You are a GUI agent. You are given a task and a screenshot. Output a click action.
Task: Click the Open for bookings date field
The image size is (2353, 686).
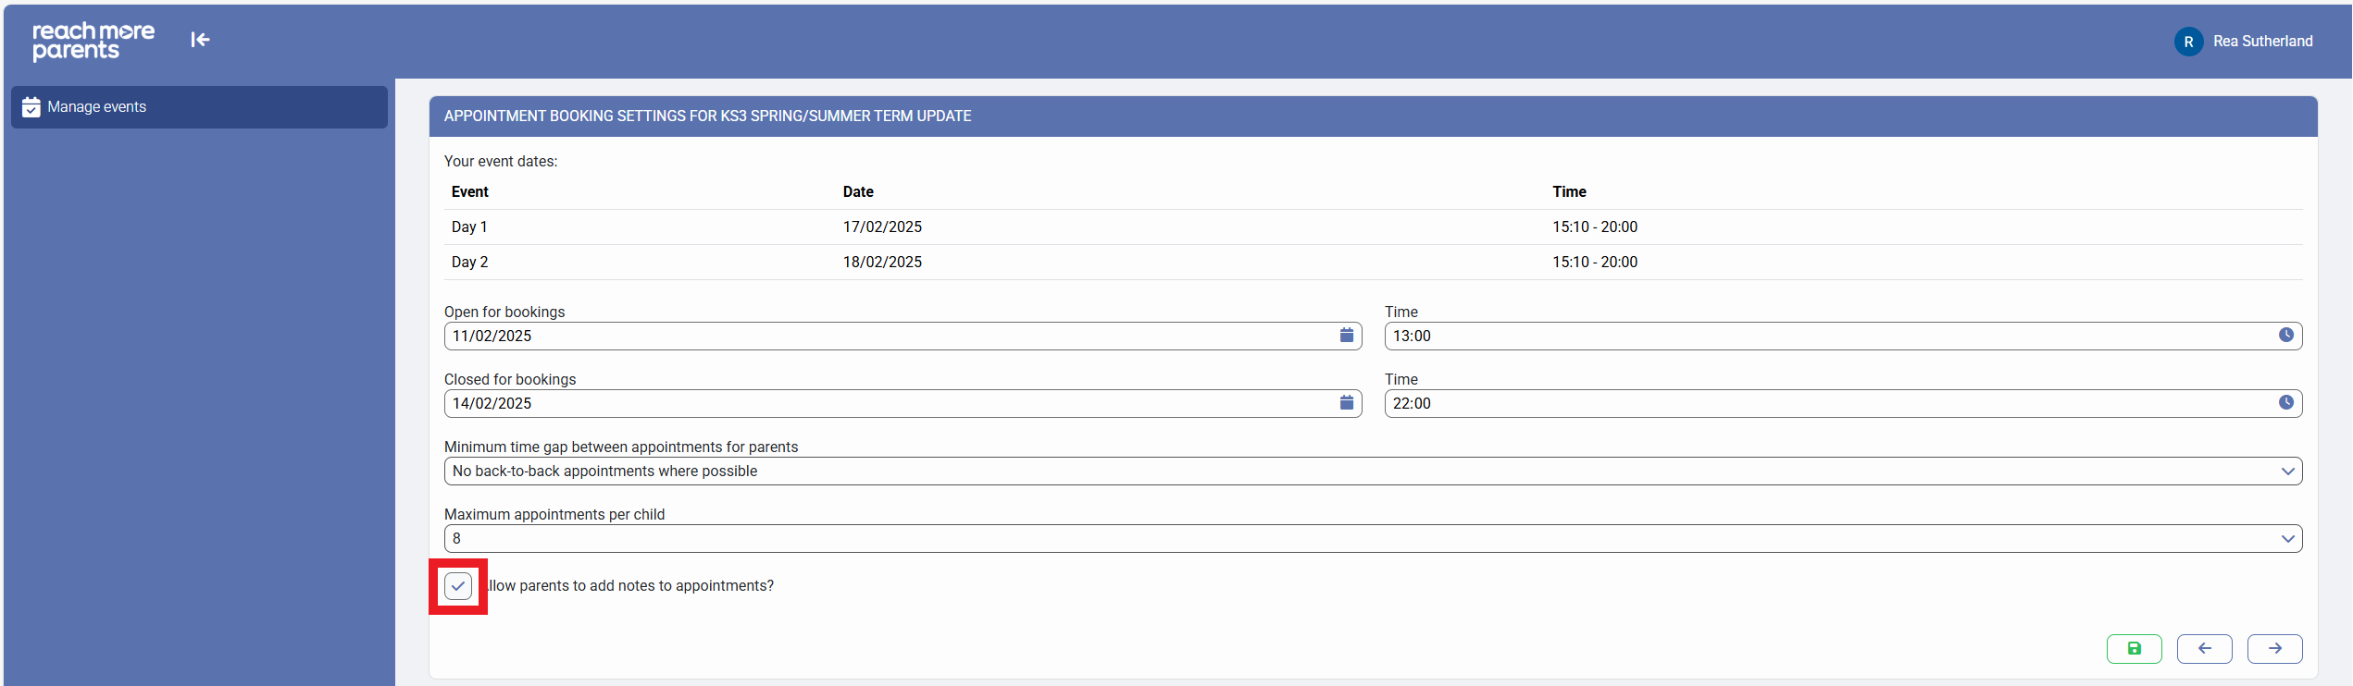889,336
